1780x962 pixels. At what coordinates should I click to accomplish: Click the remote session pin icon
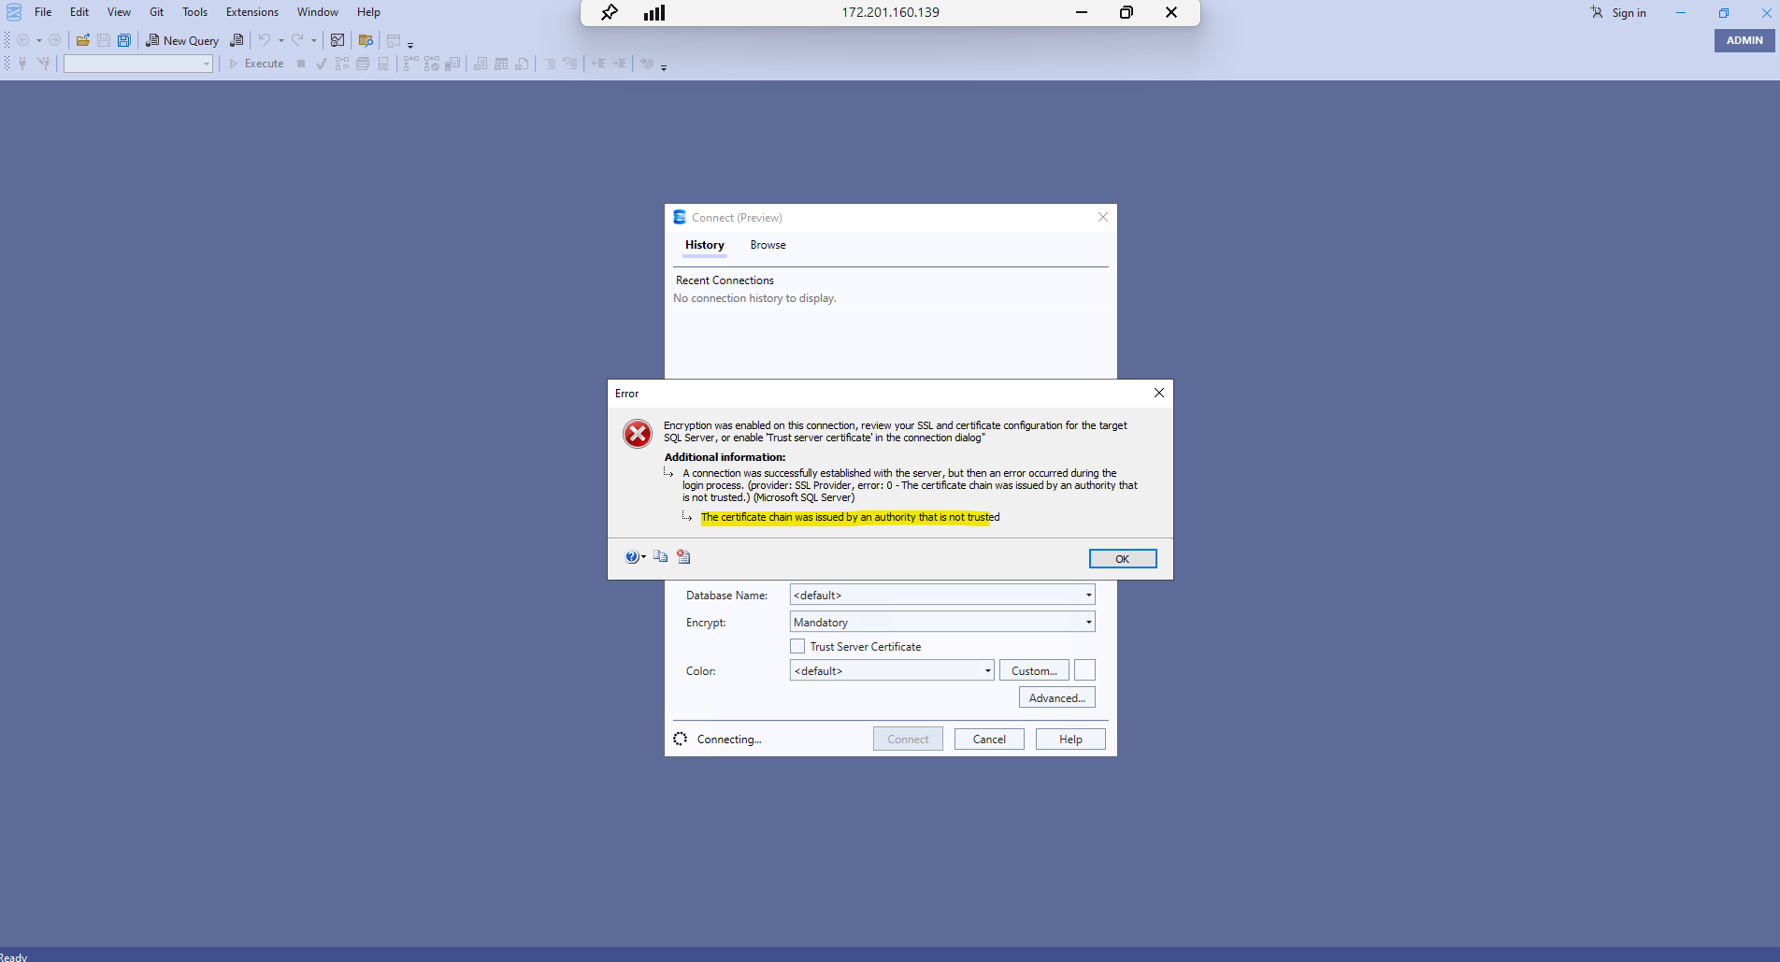point(610,12)
